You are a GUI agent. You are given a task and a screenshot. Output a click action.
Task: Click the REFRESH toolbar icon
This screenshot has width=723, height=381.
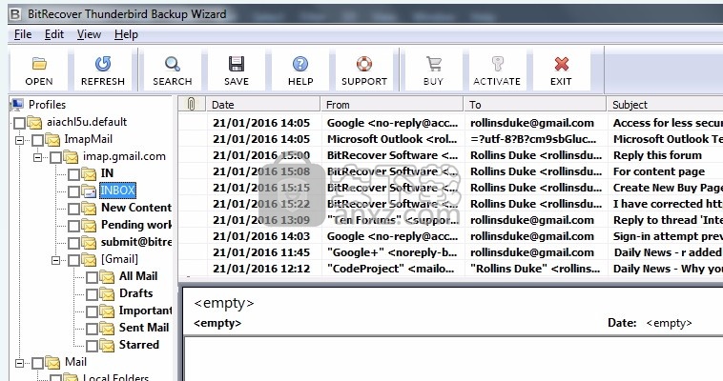pyautogui.click(x=103, y=64)
